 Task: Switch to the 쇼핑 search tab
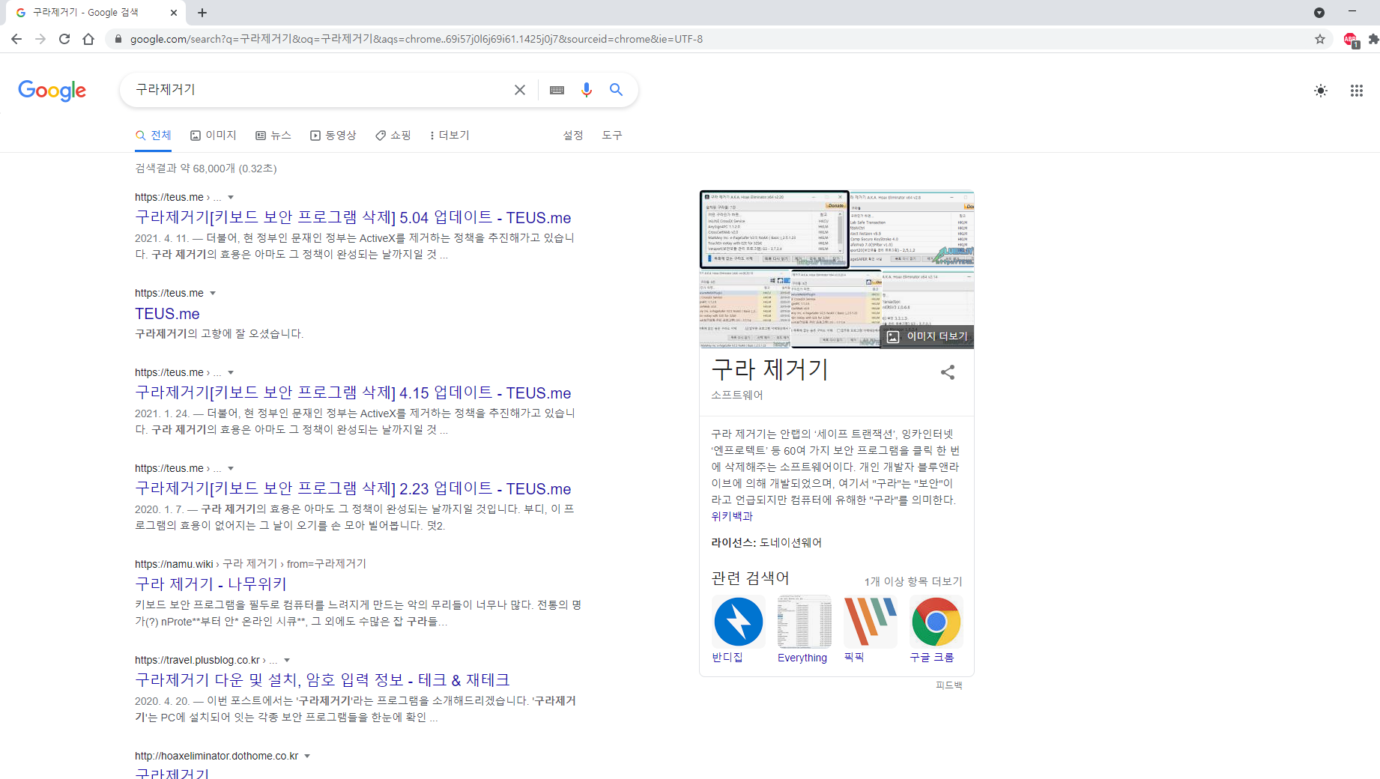(x=393, y=136)
